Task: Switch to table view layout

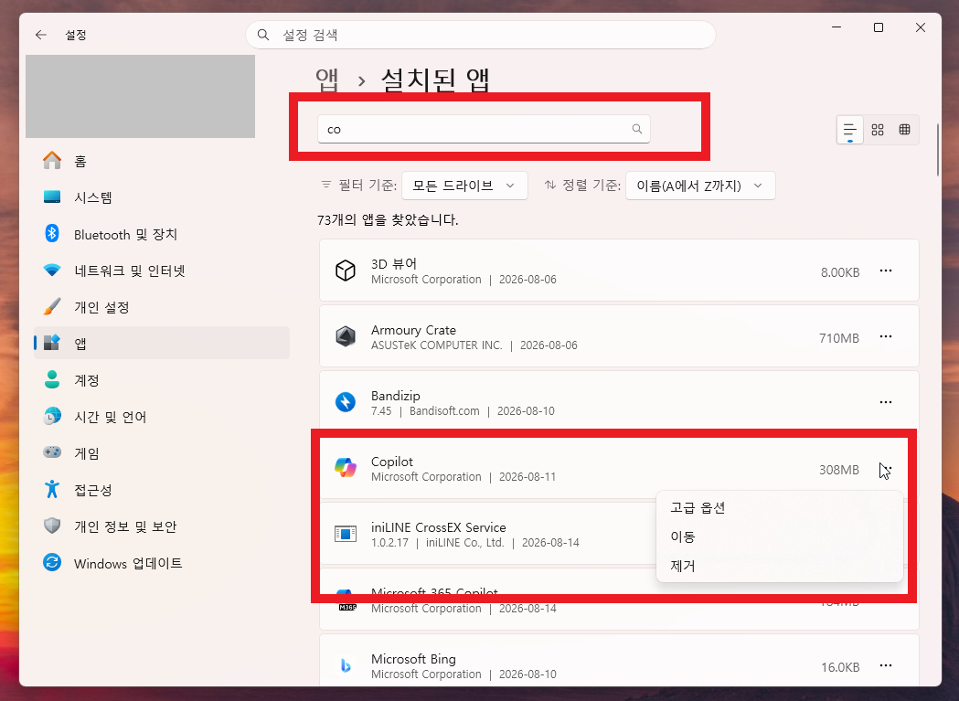Action: 904,130
